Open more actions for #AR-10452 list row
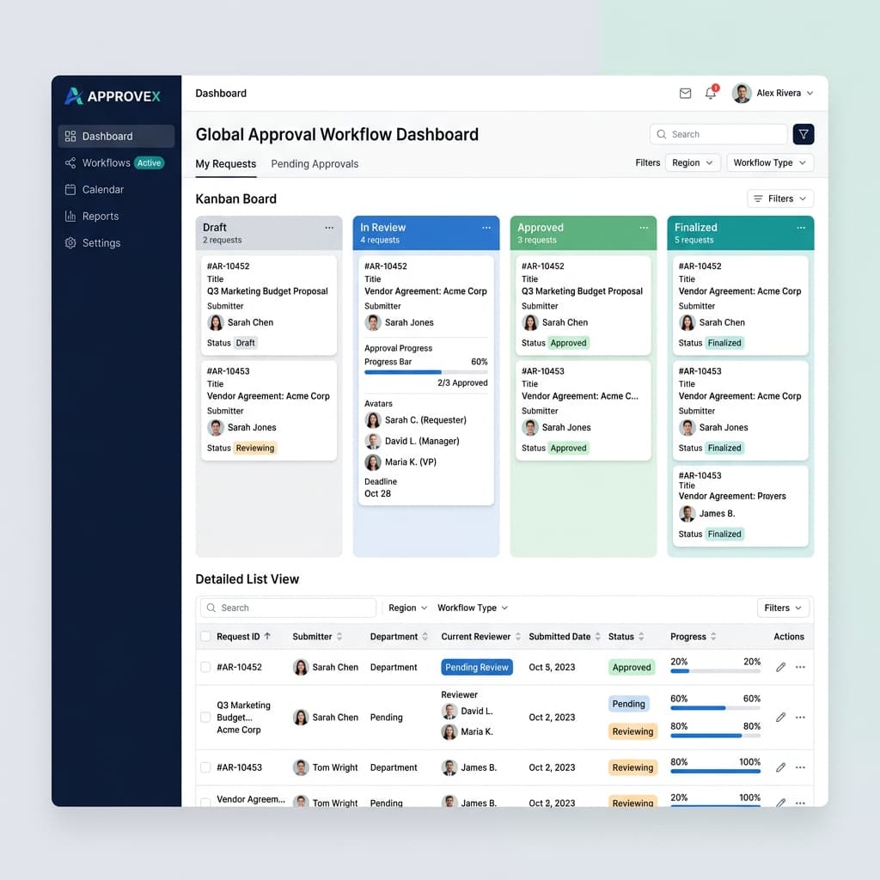The image size is (880, 880). 800,667
